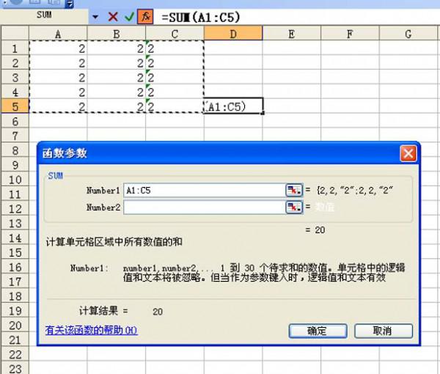440x374 pixels.
Task: Select row 20 header
Action: pos(15,325)
